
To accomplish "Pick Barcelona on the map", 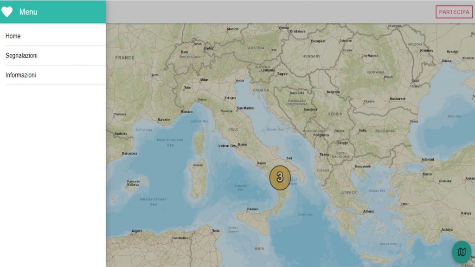I will [x=129, y=153].
